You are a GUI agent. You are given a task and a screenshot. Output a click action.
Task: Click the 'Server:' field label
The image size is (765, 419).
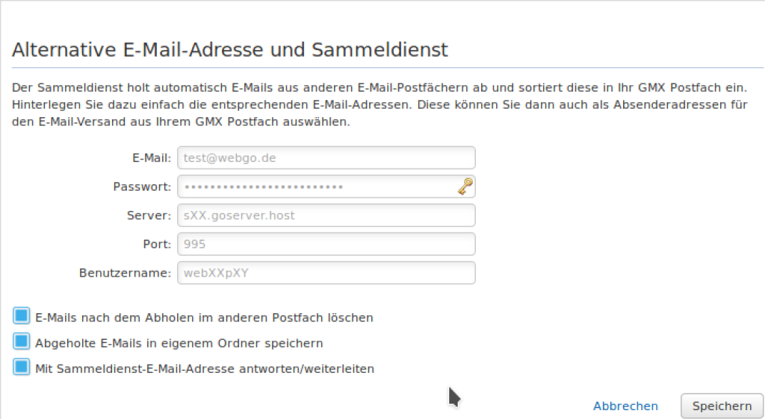(x=149, y=215)
